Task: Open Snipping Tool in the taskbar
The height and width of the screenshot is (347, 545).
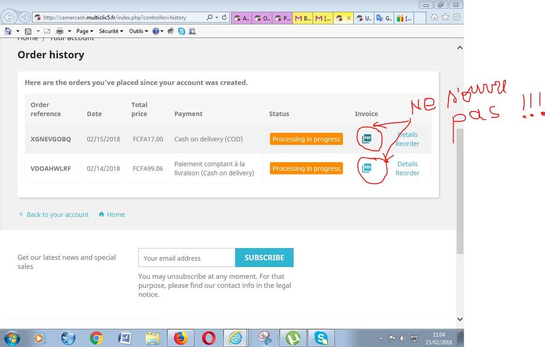Action: click(264, 338)
